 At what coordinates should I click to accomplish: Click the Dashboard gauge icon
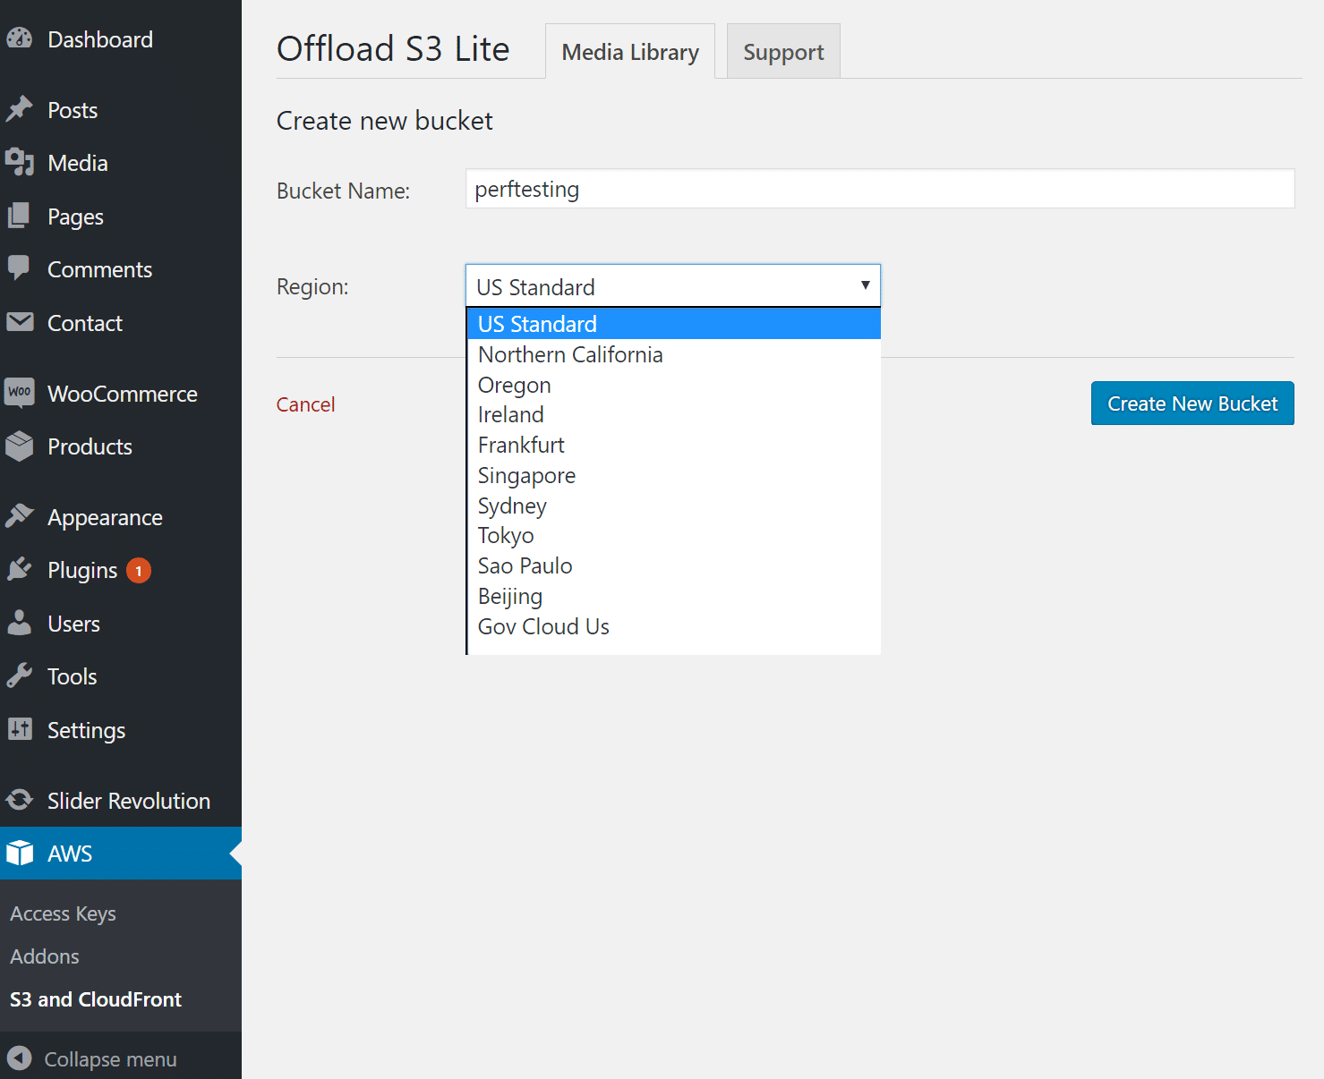(x=20, y=38)
